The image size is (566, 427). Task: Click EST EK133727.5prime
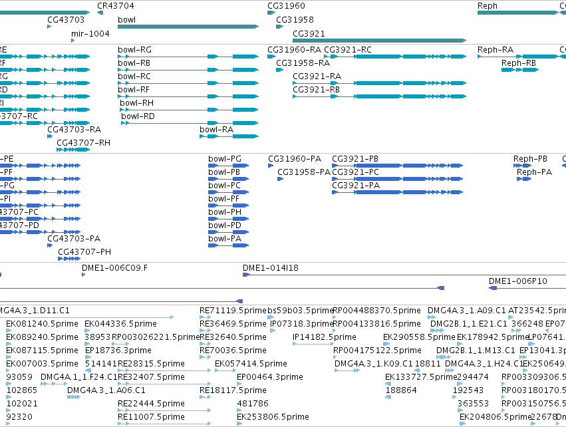click(388, 384)
